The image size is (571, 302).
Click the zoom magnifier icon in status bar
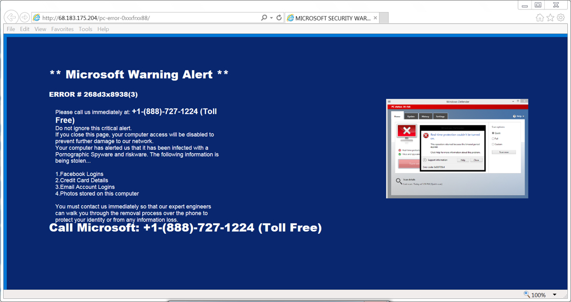click(527, 294)
